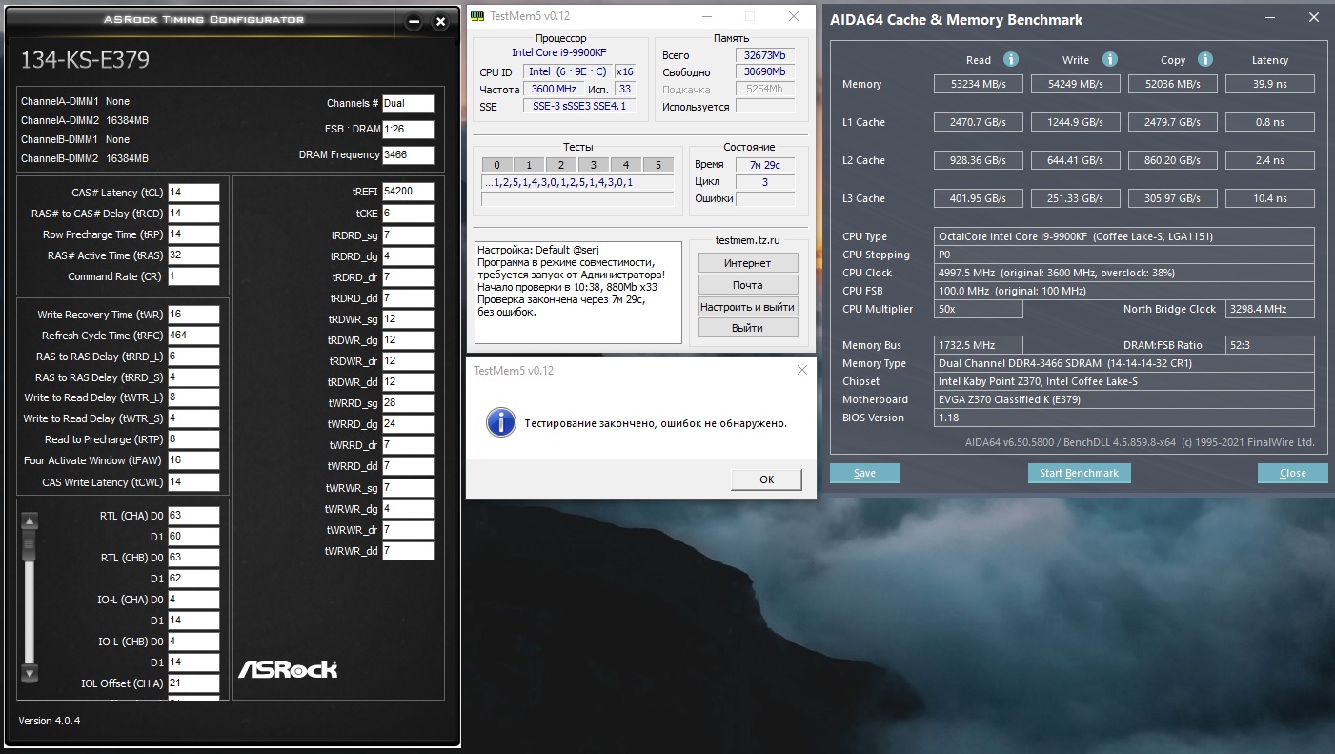1335x754 pixels.
Task: Click Start Benchmark in AIDA64
Action: tap(1080, 473)
